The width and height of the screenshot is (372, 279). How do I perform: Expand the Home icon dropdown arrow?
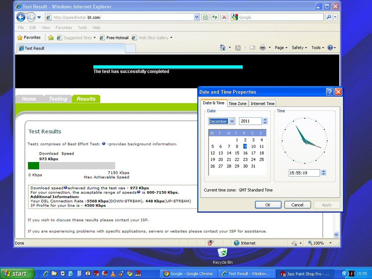pyautogui.click(x=230, y=47)
